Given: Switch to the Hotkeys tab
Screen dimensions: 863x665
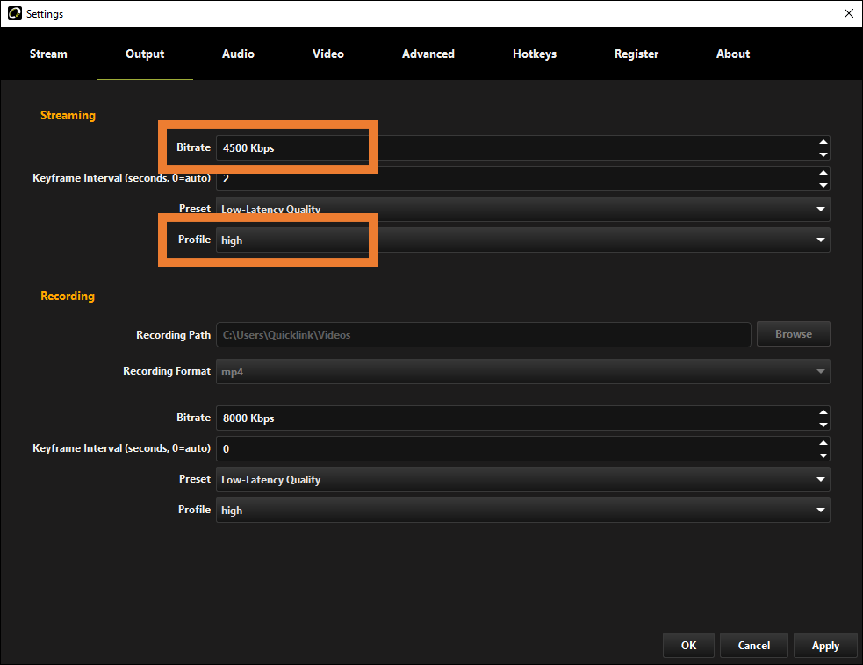Looking at the screenshot, I should (x=535, y=54).
